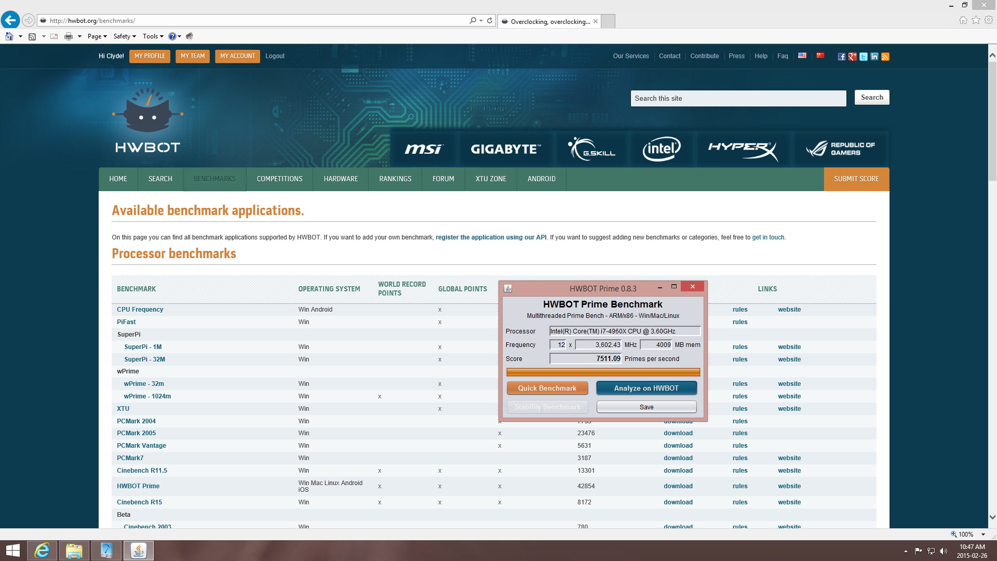This screenshot has height=561, width=997.
Task: Open HWBOT's Facebook icon
Action: (841, 57)
